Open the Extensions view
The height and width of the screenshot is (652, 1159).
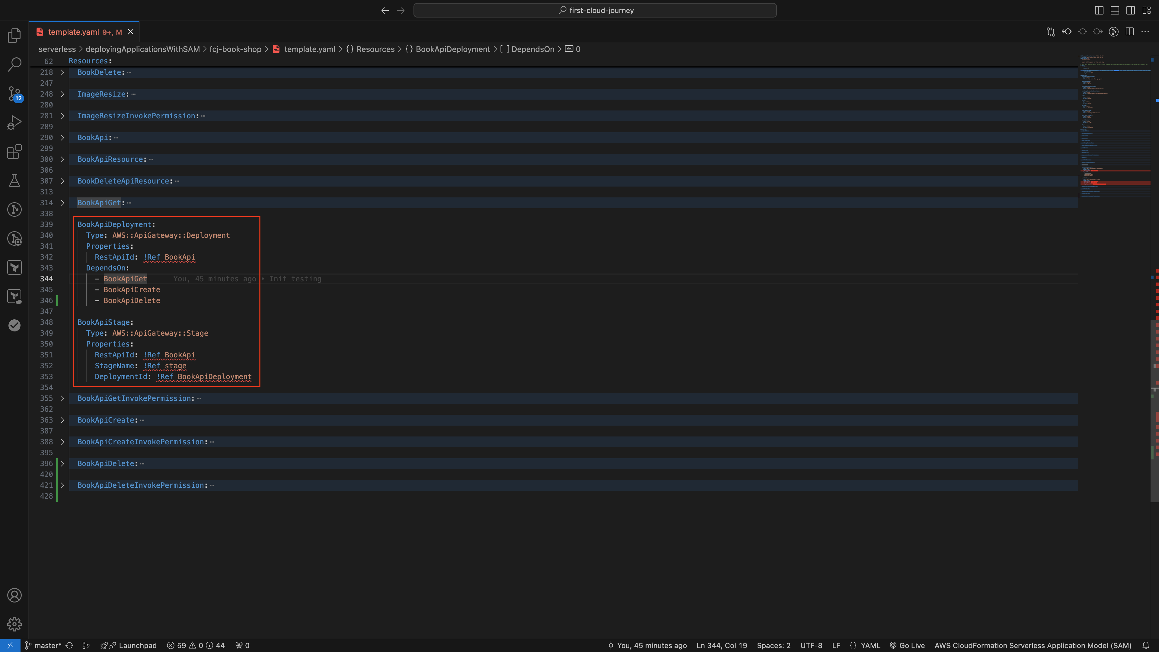14,152
